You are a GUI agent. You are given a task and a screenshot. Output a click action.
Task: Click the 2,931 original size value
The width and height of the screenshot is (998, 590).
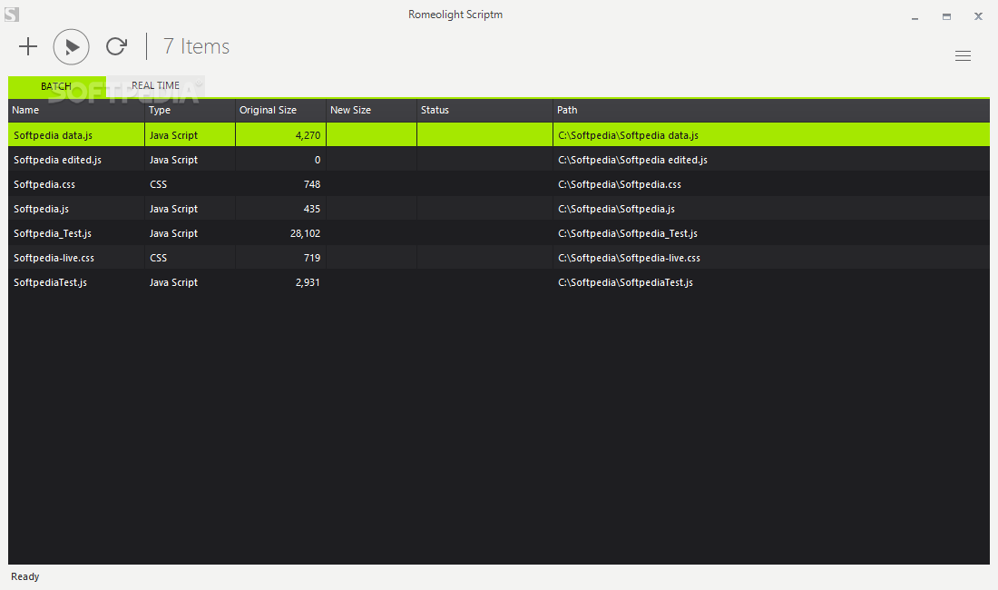(x=308, y=282)
